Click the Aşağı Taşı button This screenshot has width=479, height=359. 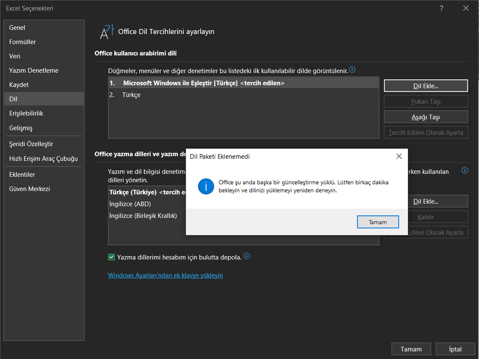[426, 117]
